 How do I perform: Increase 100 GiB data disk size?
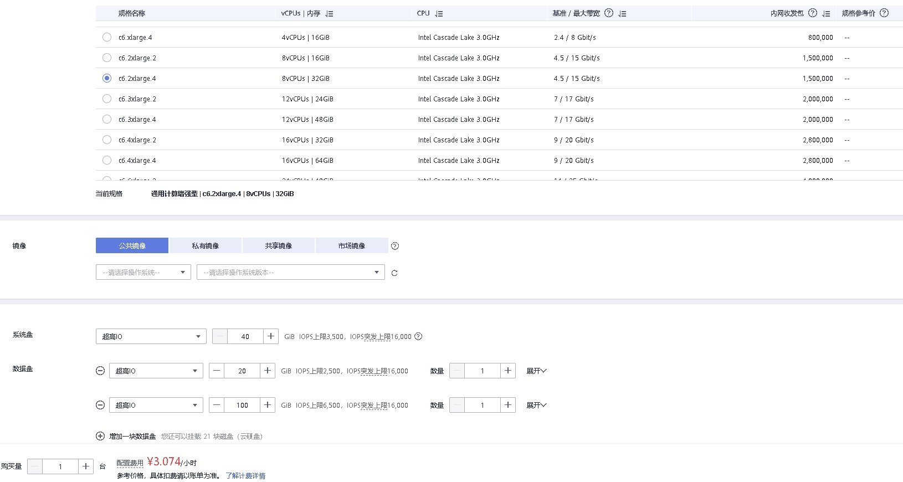[x=268, y=405]
